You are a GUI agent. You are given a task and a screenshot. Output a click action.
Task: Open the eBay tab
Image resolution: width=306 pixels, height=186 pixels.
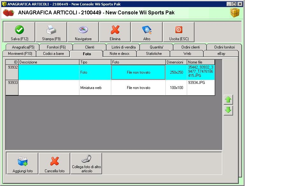click(x=221, y=54)
